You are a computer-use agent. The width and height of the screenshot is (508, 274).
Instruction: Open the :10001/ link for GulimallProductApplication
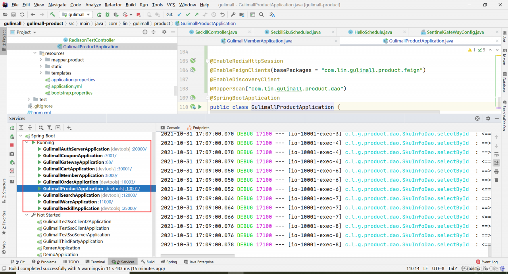pyautogui.click(x=132, y=188)
